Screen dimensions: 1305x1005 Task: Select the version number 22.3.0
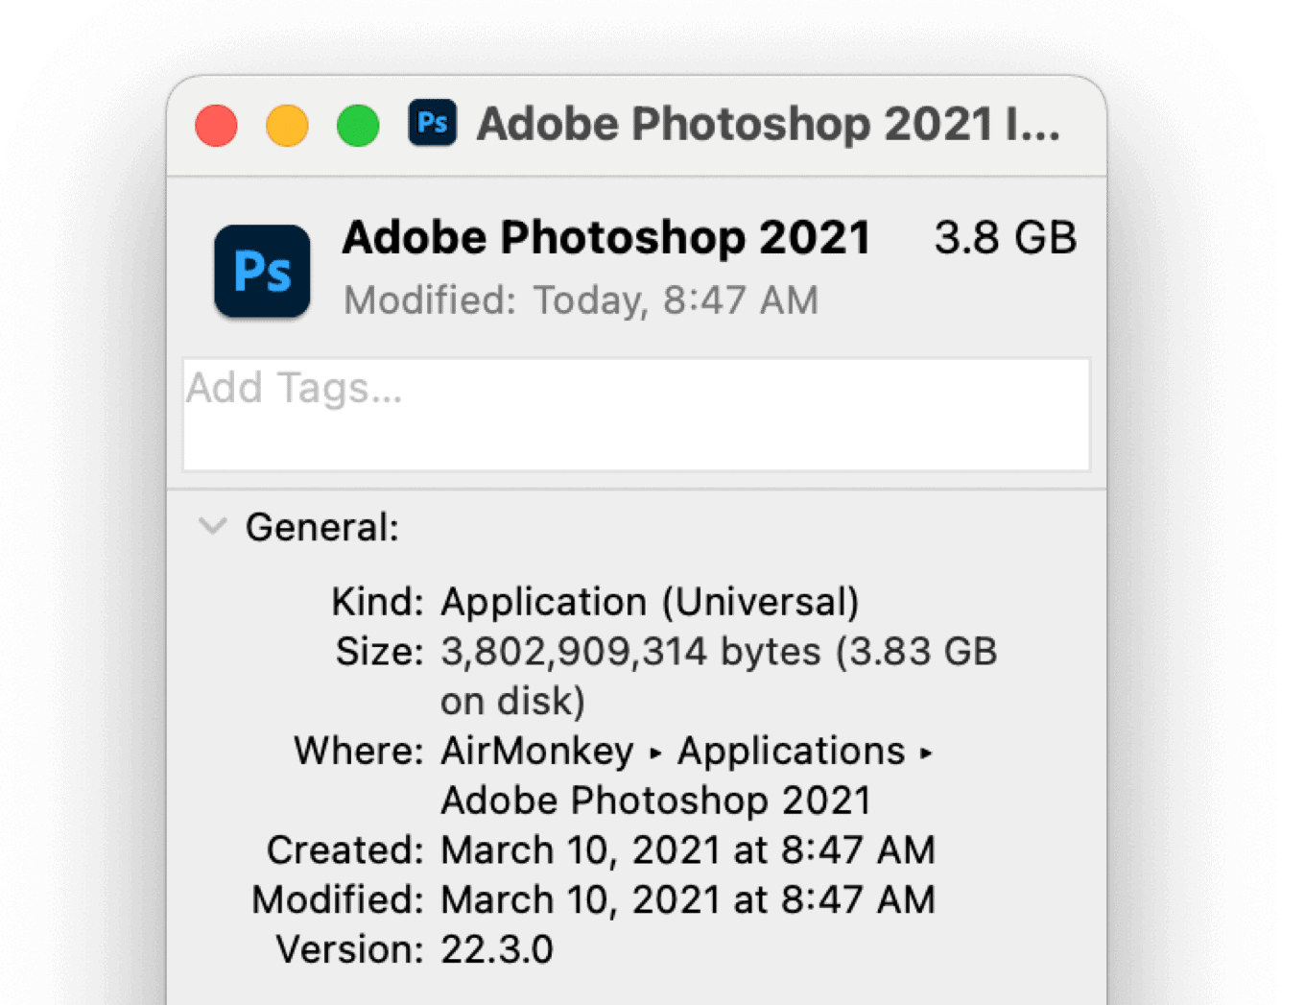(497, 950)
